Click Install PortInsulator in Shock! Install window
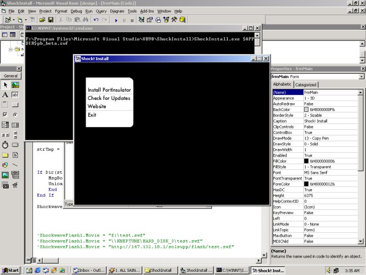Viewport: 366px width, 275px height. coord(109,90)
